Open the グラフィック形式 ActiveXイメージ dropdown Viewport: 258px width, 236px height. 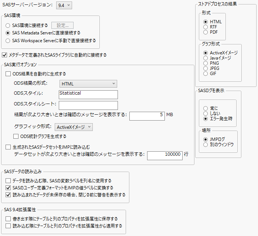[74, 127]
